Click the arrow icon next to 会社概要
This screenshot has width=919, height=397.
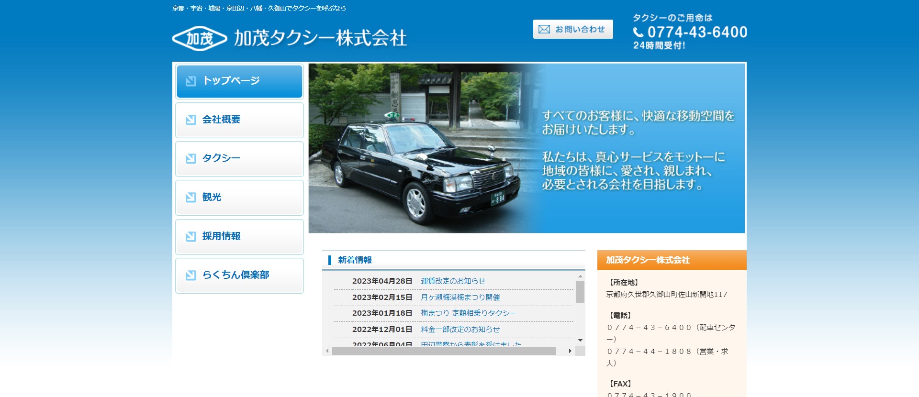tap(191, 120)
